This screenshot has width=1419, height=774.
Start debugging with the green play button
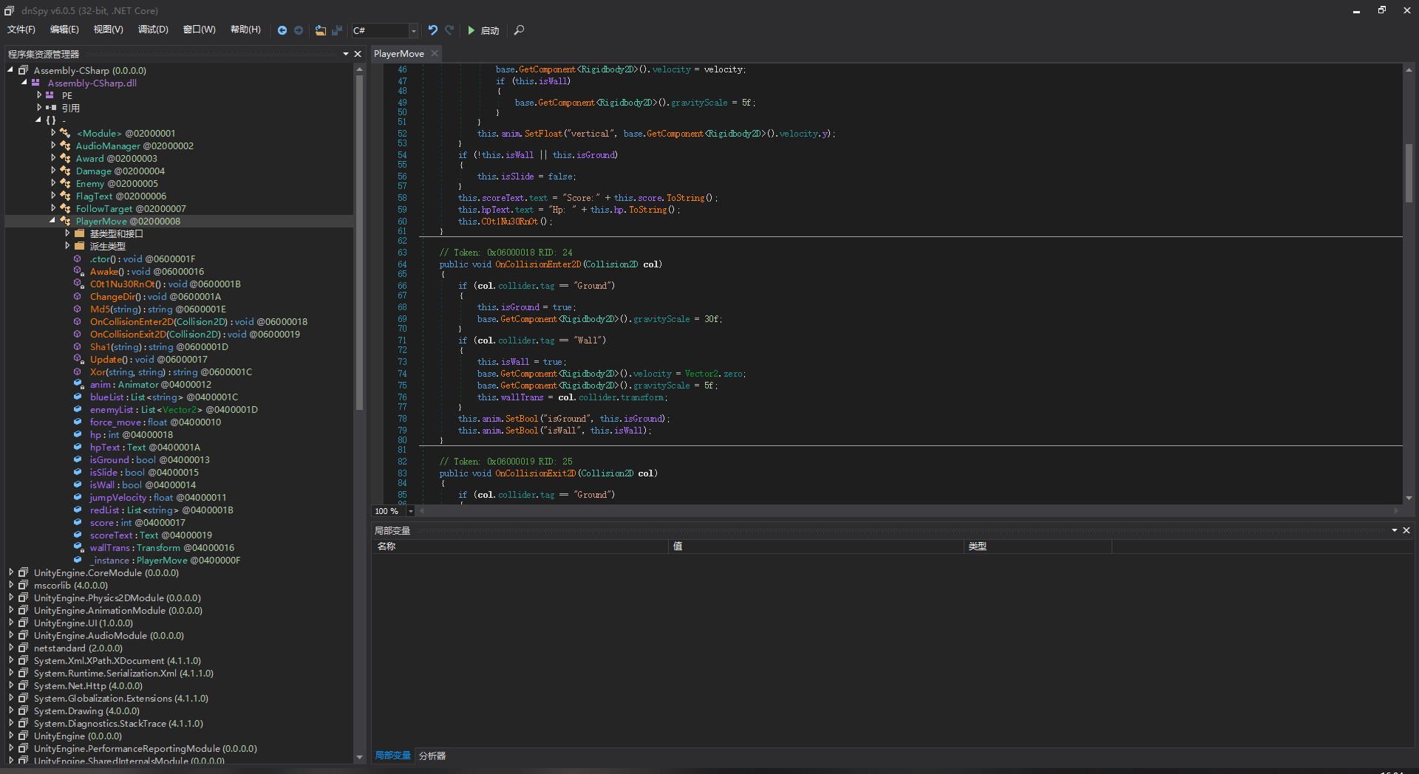[472, 30]
